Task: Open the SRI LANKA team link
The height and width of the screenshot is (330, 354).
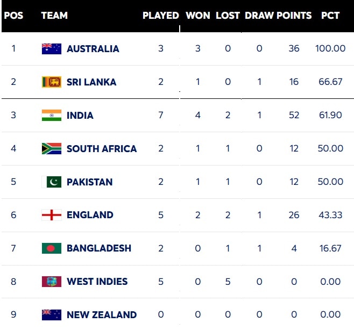Action: pos(91,82)
